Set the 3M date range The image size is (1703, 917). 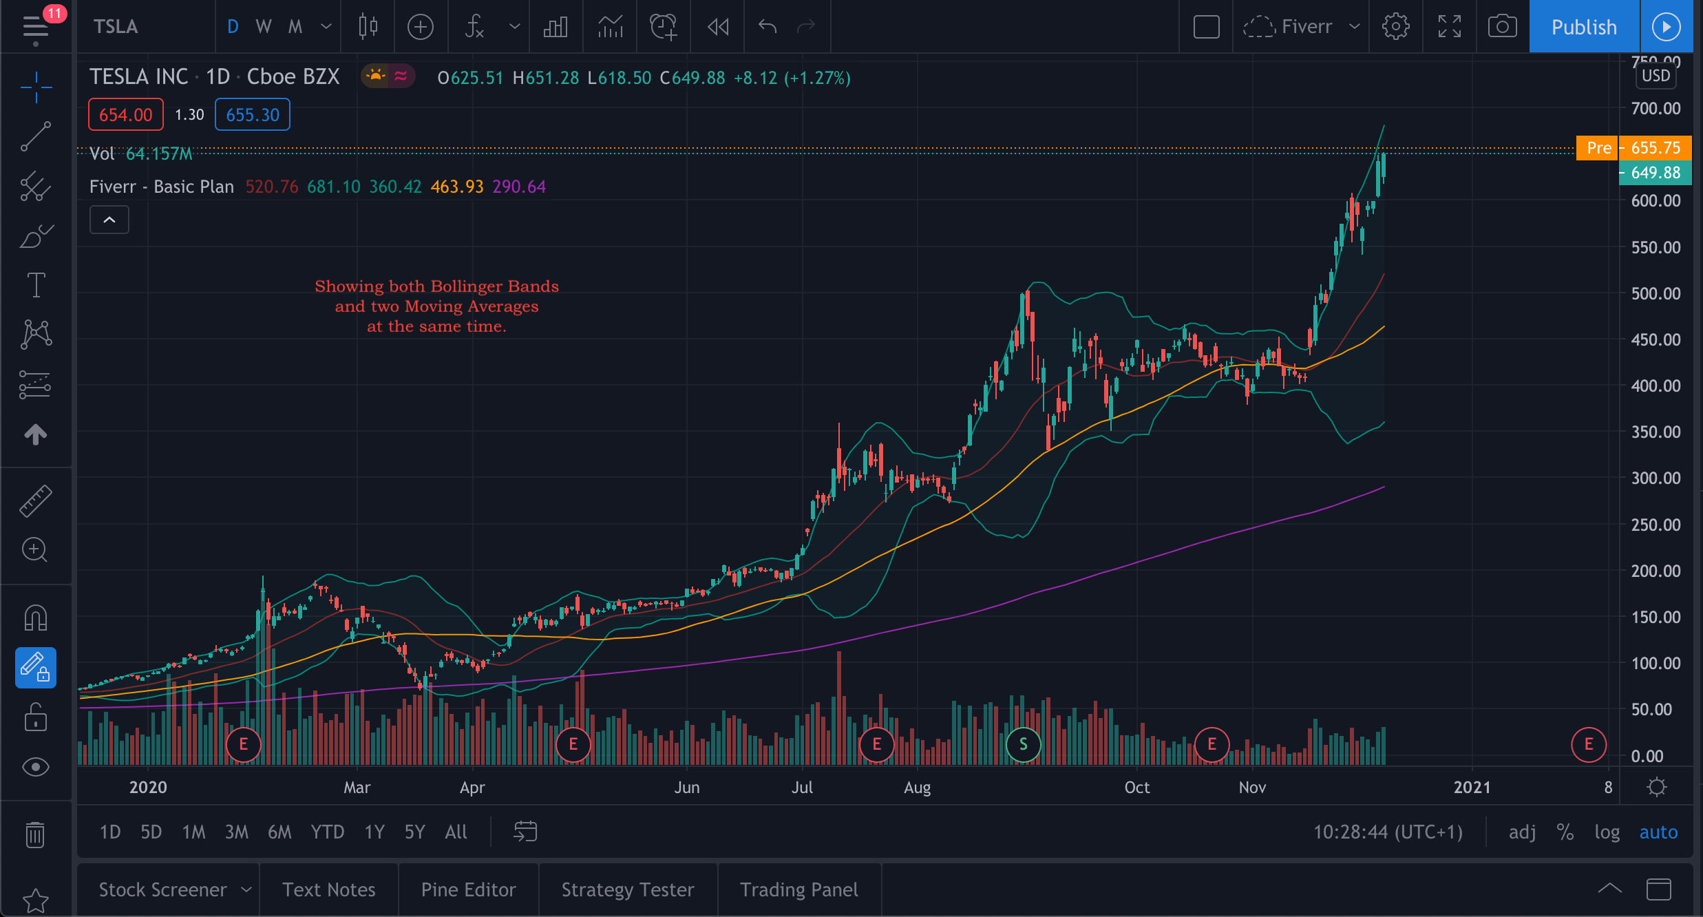click(236, 832)
